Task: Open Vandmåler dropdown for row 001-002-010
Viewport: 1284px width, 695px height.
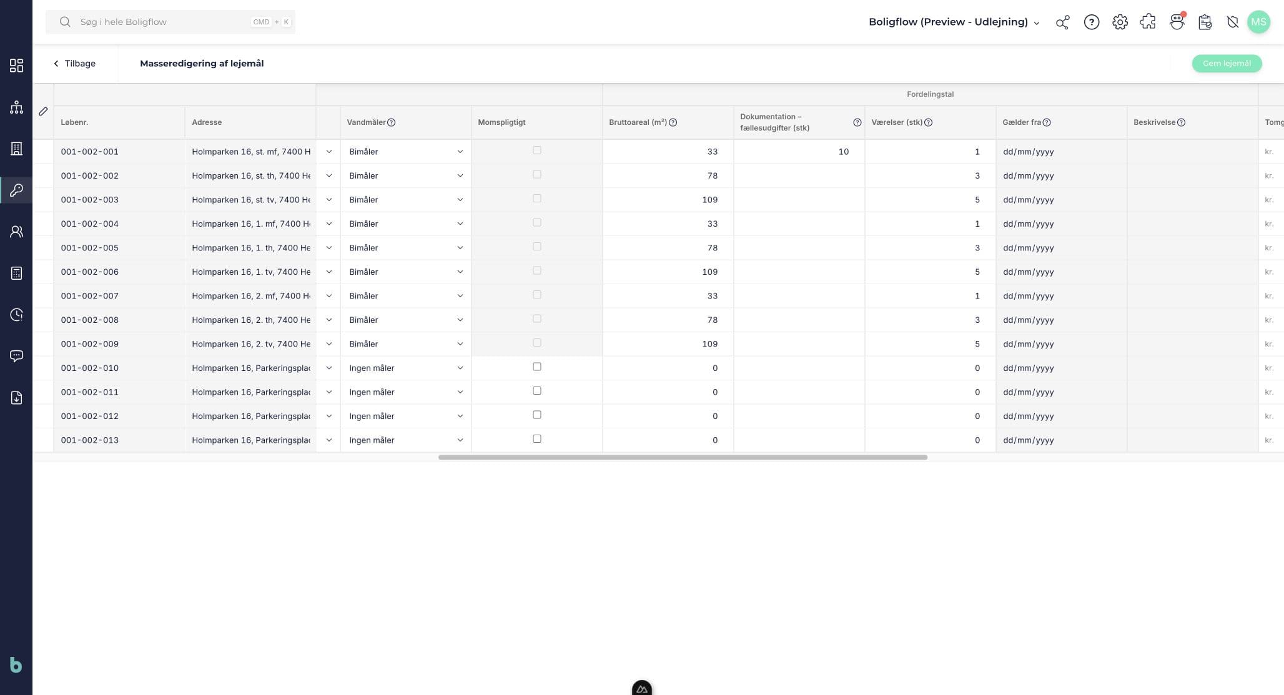Action: coord(406,368)
